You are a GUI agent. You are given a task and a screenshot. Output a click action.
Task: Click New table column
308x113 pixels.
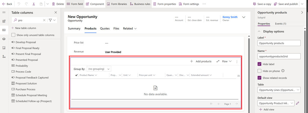click(24, 28)
